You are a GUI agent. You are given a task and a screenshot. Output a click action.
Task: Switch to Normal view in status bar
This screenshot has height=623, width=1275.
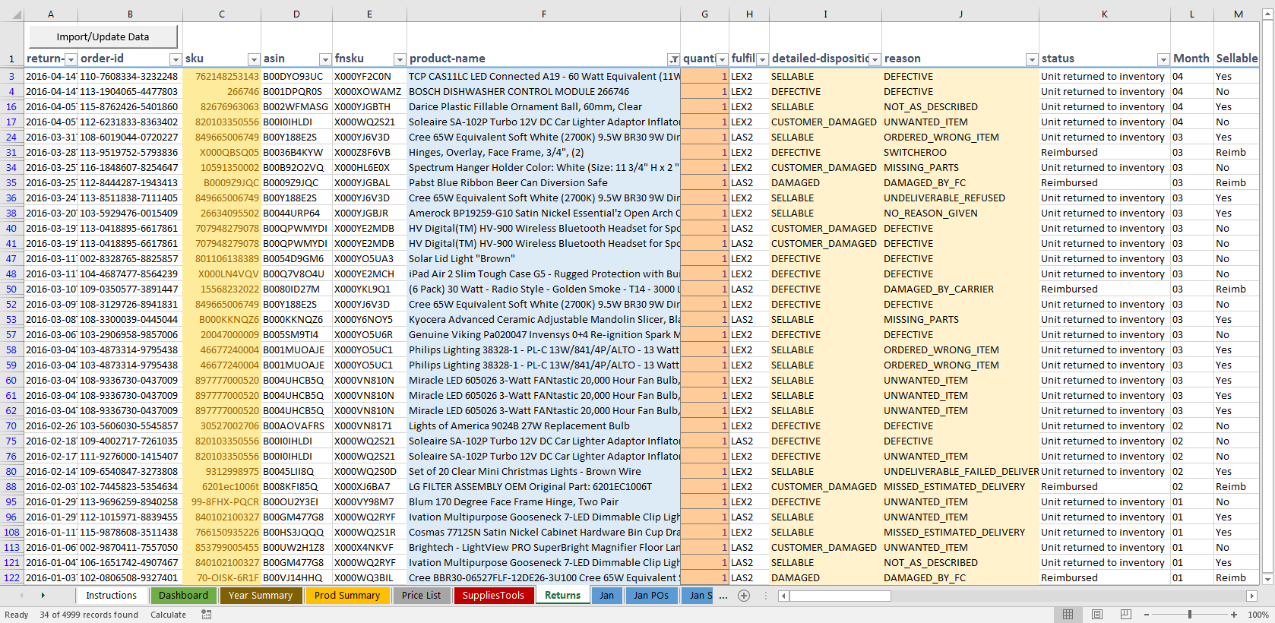(1068, 615)
